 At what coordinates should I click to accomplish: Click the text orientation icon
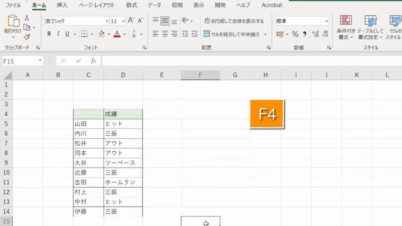[x=185, y=20]
